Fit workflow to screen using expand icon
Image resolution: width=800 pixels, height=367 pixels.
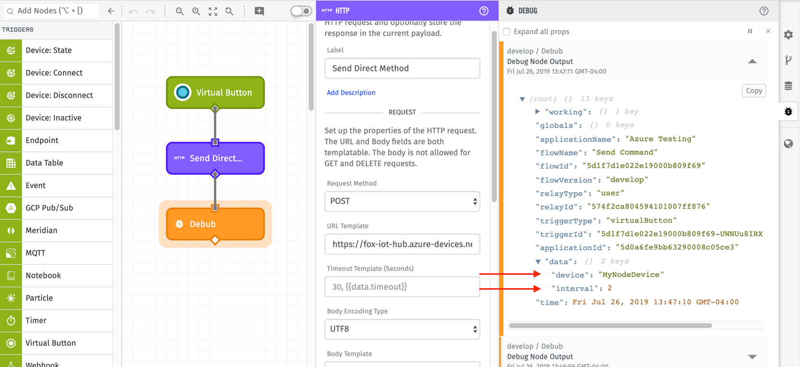[x=213, y=11]
